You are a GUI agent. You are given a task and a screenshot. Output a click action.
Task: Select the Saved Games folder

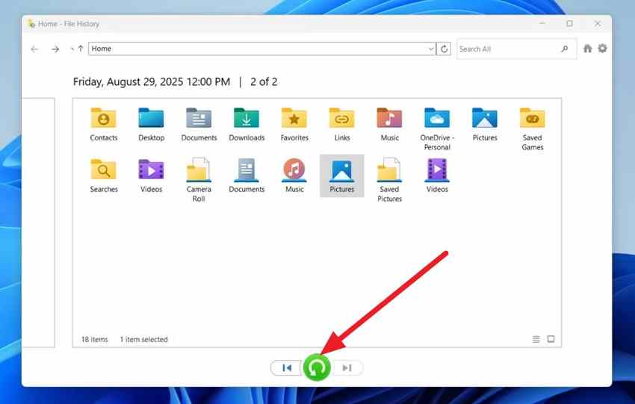tap(532, 129)
